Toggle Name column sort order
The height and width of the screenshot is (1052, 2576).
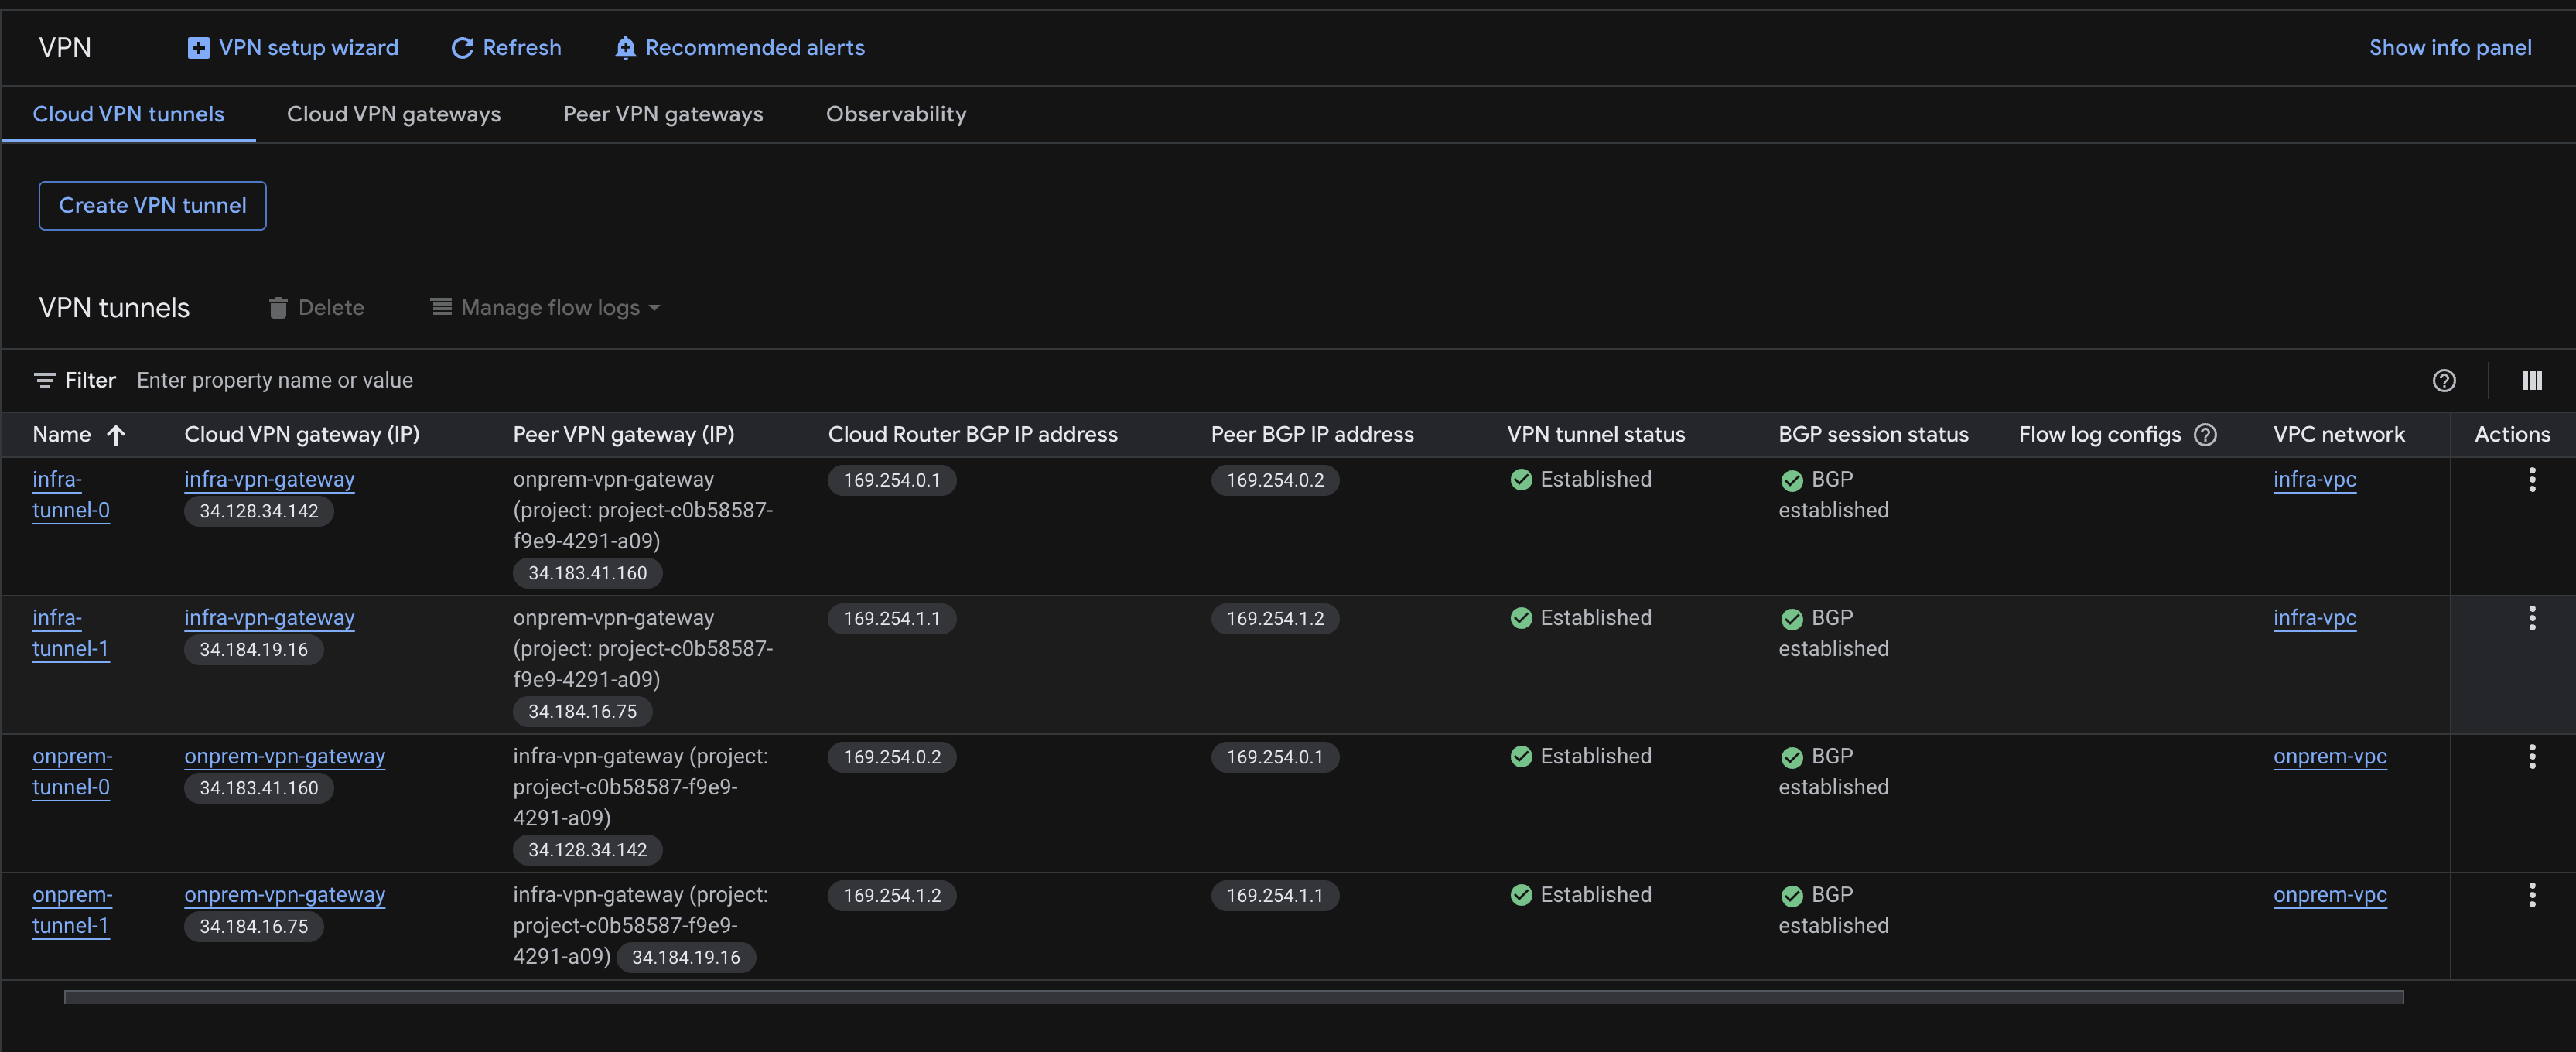116,434
